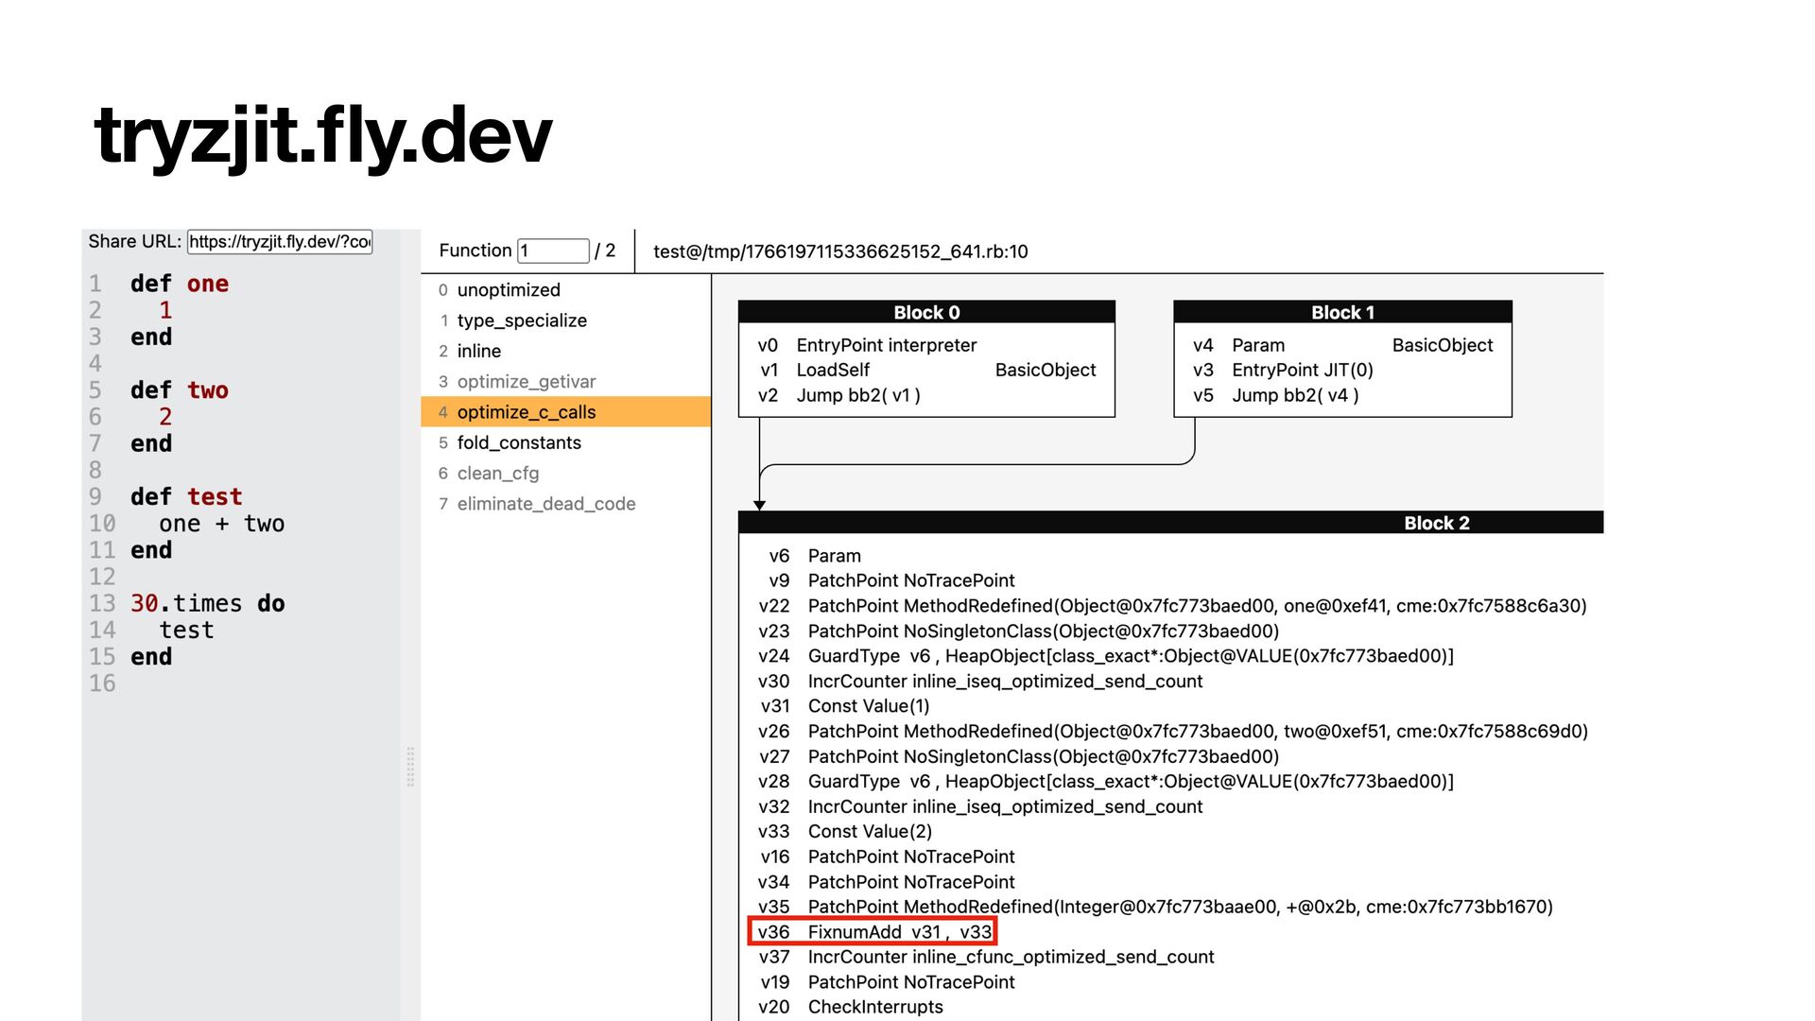Viewport: 1815px width, 1021px height.
Task: Select the eliminate_dead_code pass
Action: [546, 504]
